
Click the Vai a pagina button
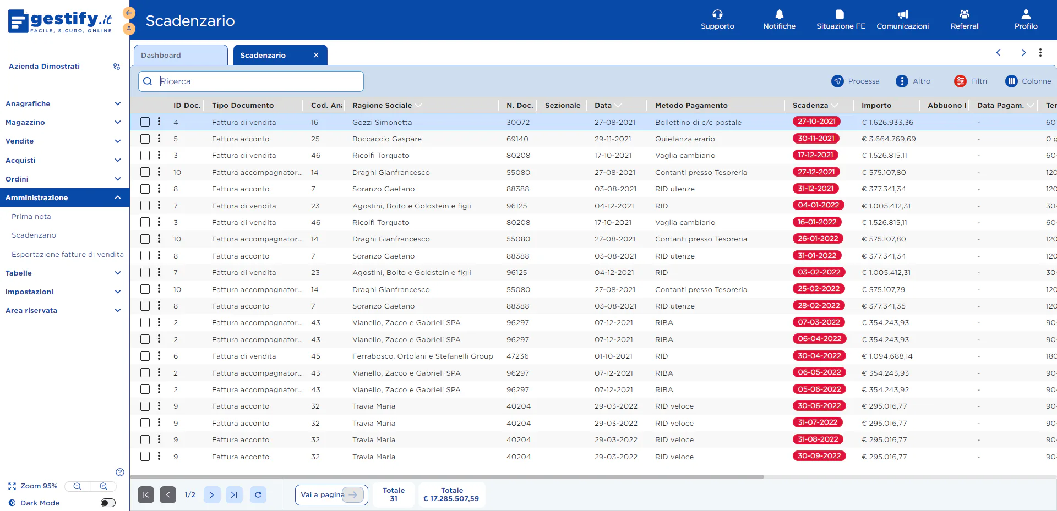point(331,494)
